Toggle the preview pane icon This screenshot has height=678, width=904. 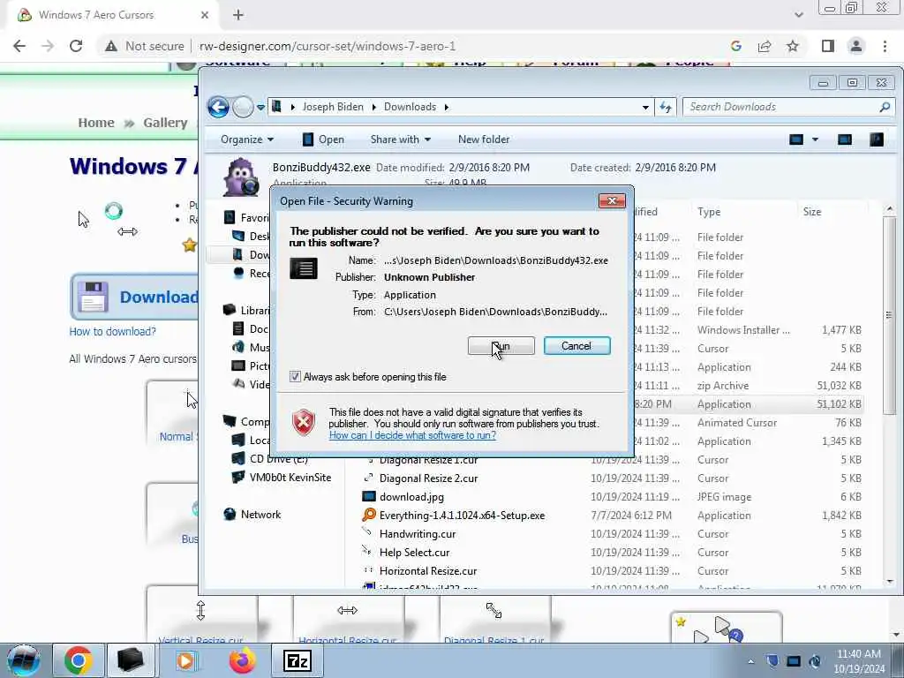pos(845,139)
